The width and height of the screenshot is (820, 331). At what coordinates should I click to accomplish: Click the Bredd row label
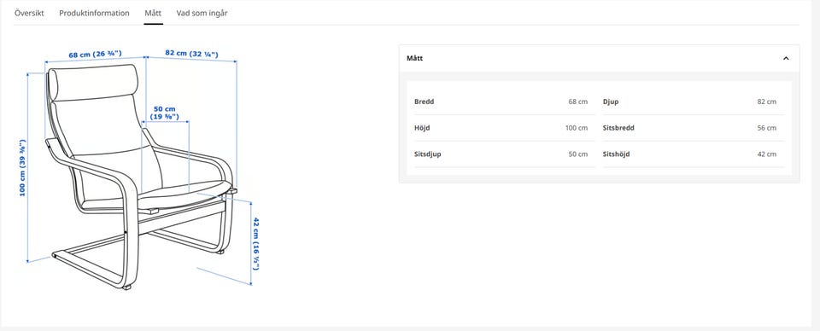pos(425,102)
